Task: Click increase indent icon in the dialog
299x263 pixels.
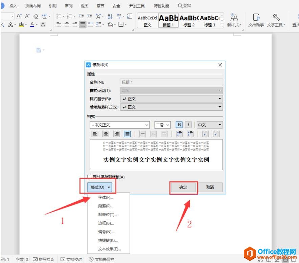Action: (x=216, y=134)
